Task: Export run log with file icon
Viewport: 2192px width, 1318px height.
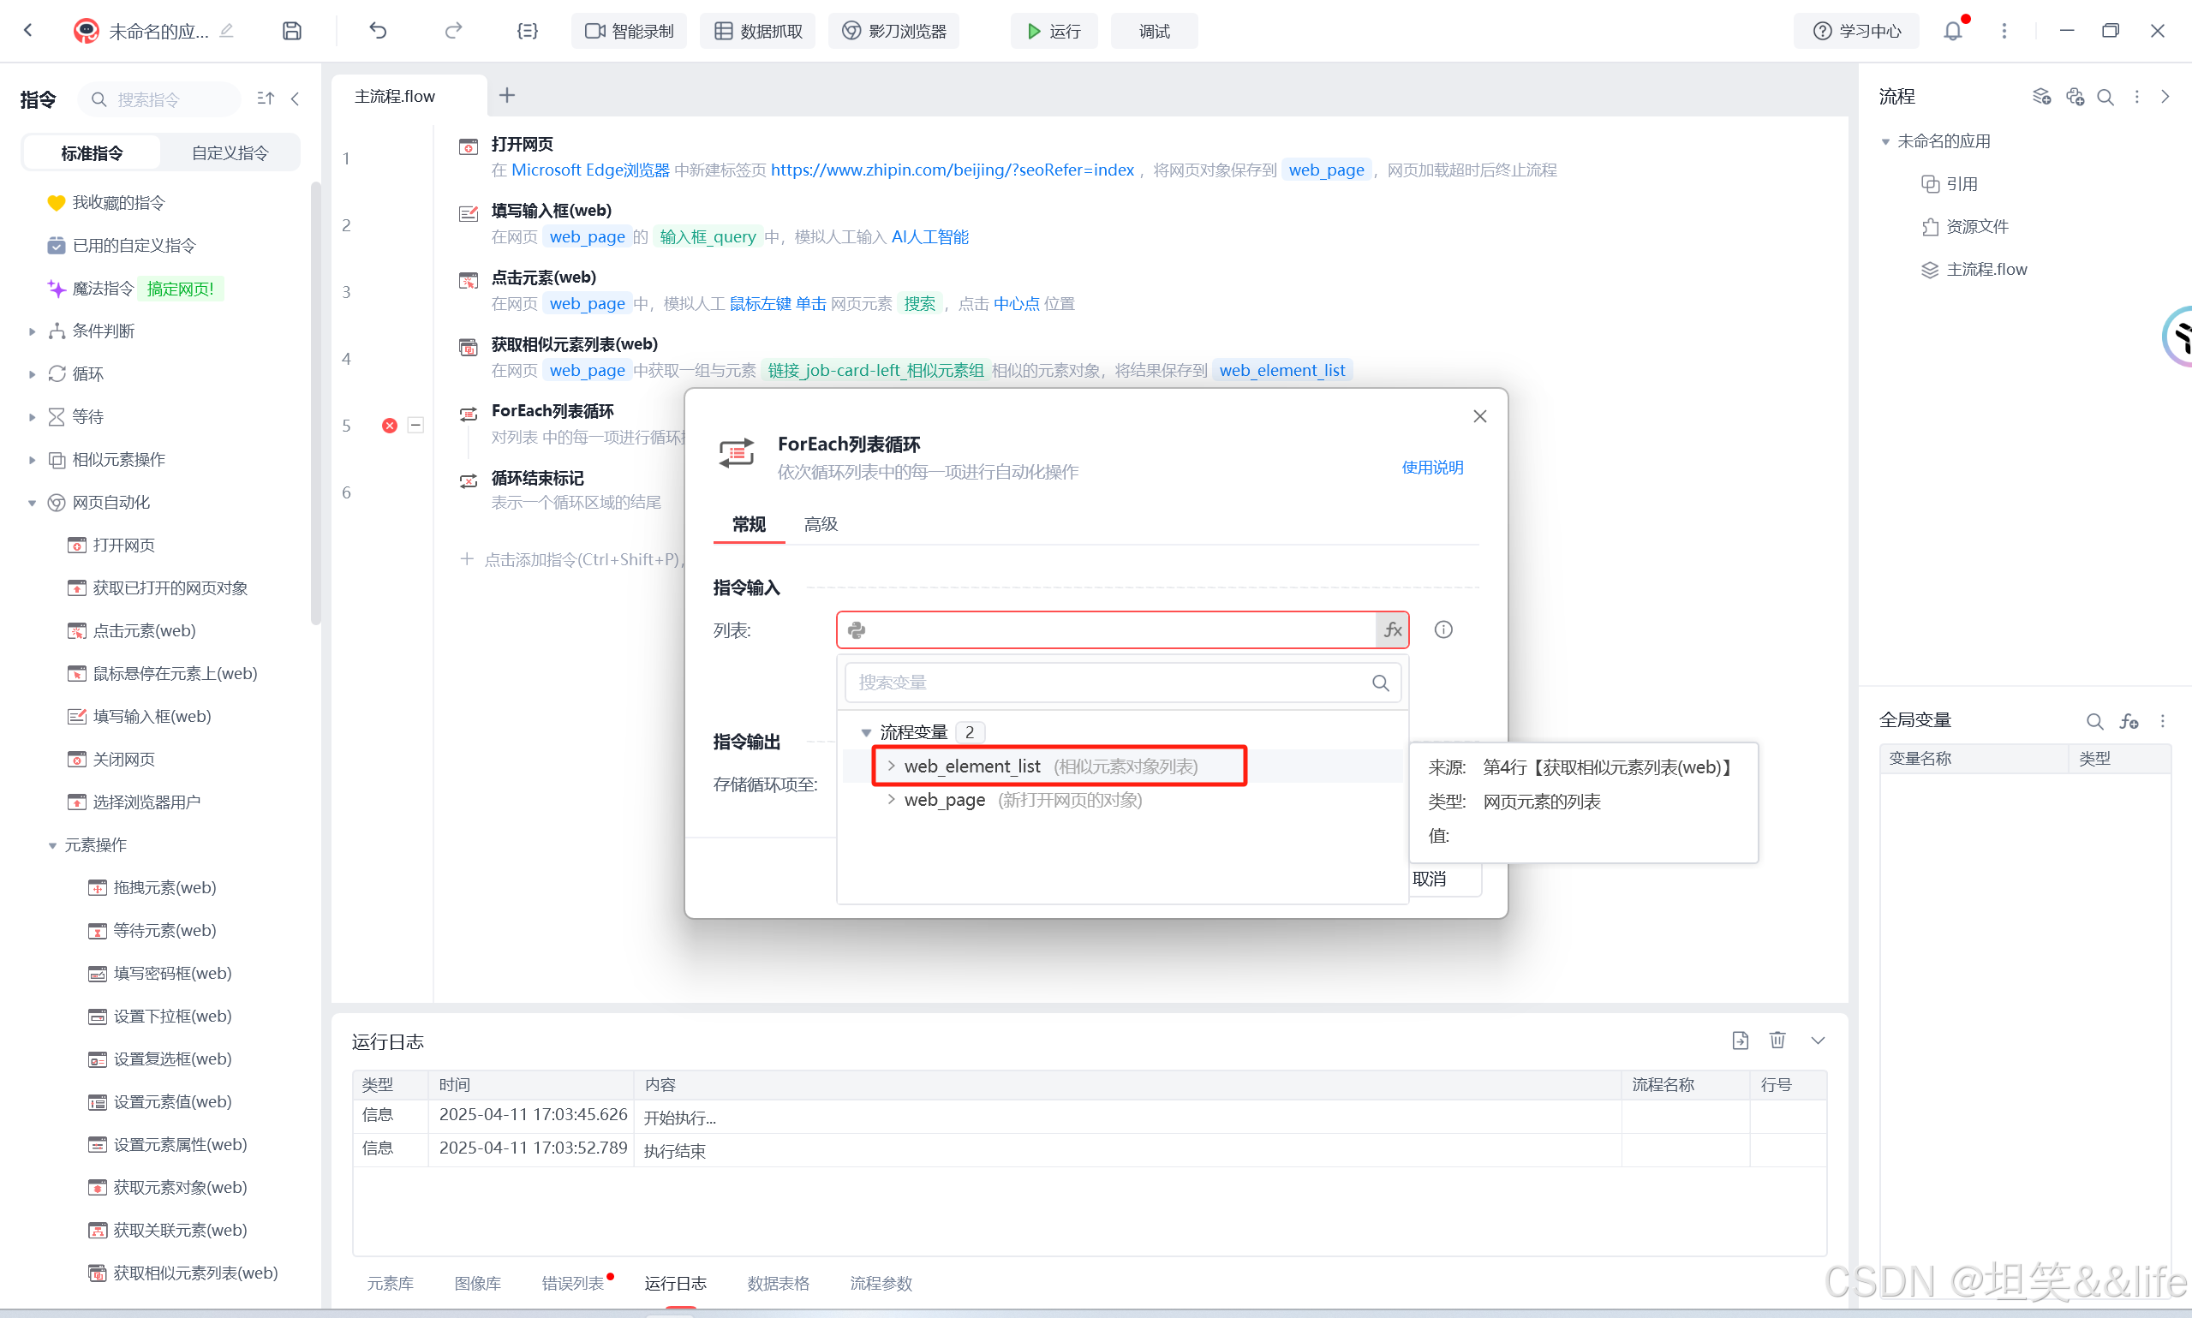Action: click(1740, 1040)
